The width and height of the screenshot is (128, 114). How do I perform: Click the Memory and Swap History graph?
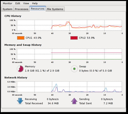click(x=69, y=54)
